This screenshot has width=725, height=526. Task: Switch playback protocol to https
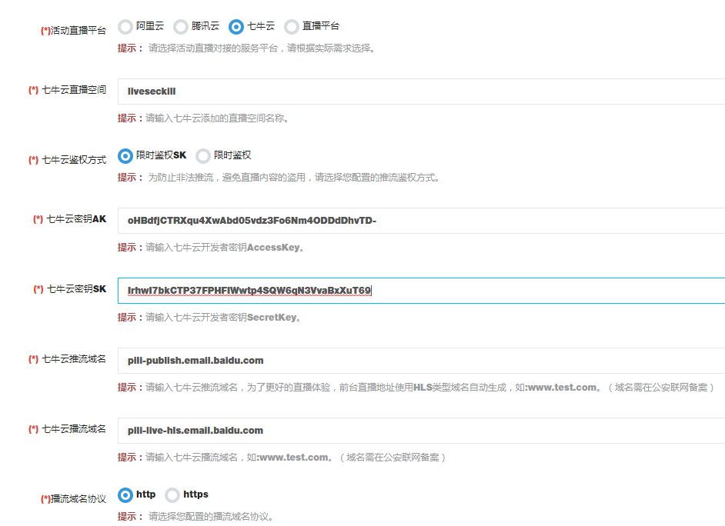click(x=172, y=495)
